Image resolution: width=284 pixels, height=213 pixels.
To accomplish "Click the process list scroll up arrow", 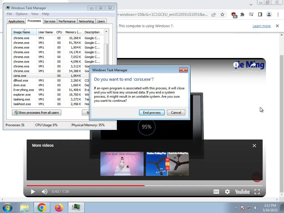I will [106, 32].
